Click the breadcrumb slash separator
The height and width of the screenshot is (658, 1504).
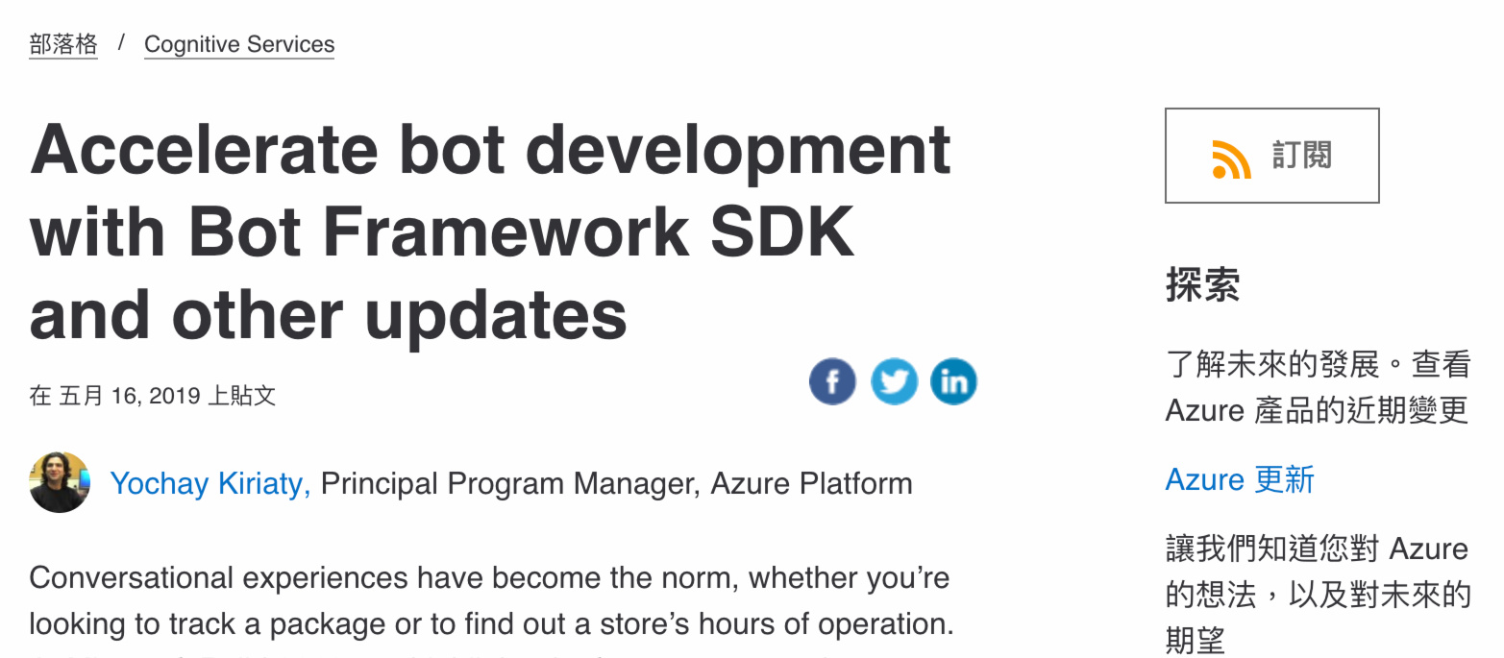[x=121, y=43]
